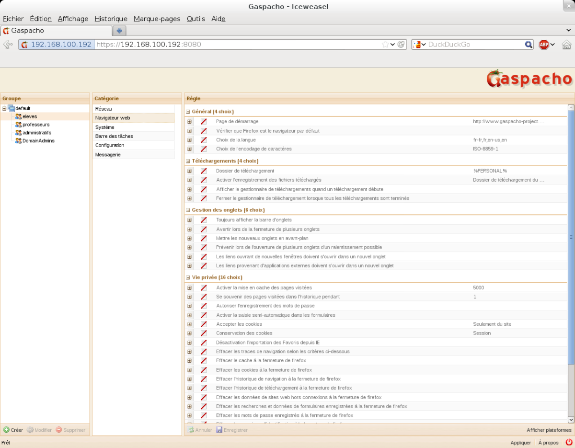Click the Modifier button

pyautogui.click(x=39, y=430)
